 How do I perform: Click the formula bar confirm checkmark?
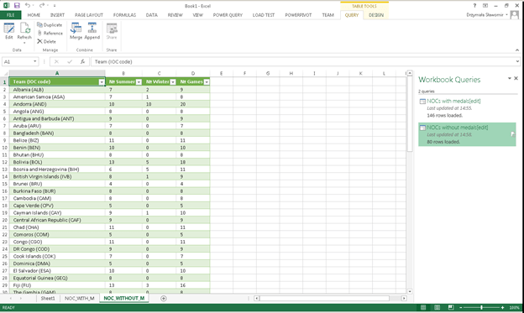pyautogui.click(x=70, y=62)
